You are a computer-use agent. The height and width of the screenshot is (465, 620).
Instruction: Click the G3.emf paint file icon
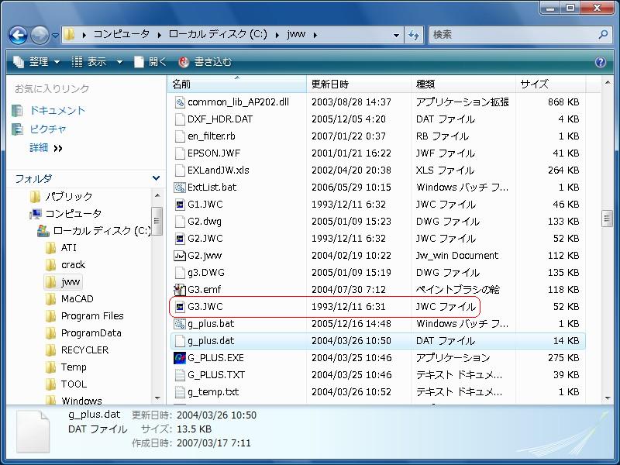click(x=180, y=290)
